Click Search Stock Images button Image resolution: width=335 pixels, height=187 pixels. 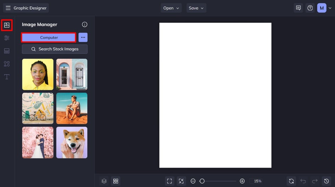pos(55,49)
